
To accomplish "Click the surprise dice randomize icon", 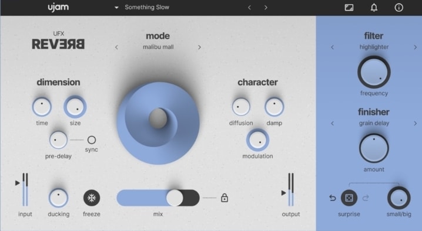I will [x=349, y=198].
